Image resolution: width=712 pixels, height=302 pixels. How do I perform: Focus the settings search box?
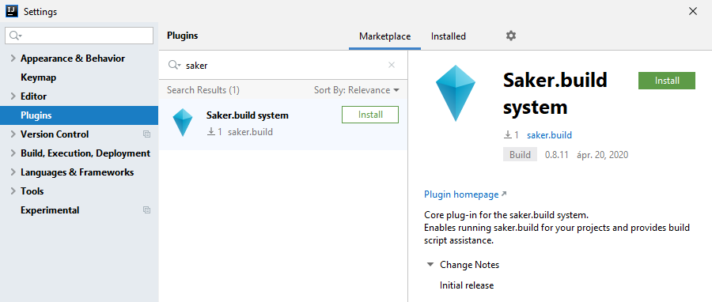pos(79,36)
